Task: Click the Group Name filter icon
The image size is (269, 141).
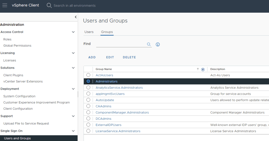Action: click(203, 69)
